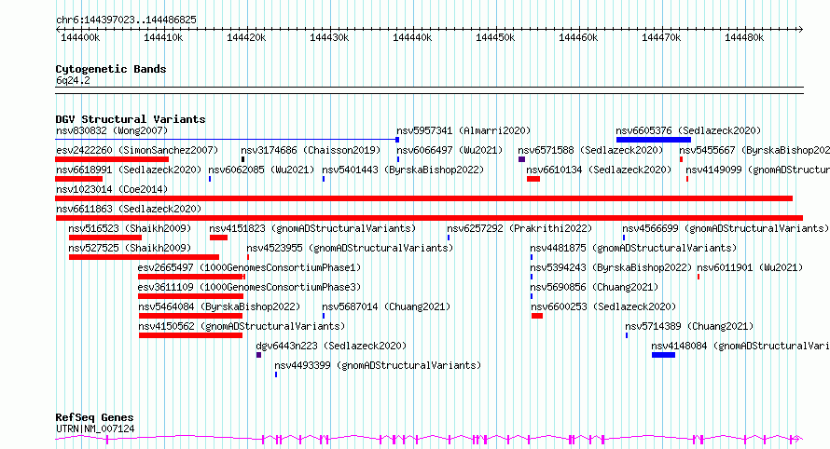The image size is (830, 449).
Task: Select the long red nsv1023014 bar
Action: click(423, 198)
